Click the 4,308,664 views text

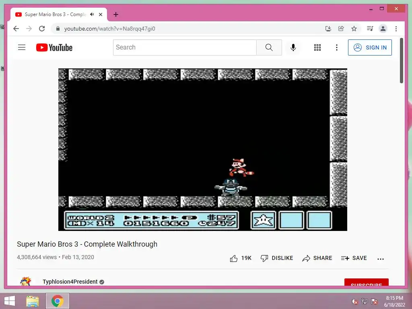tap(37, 257)
